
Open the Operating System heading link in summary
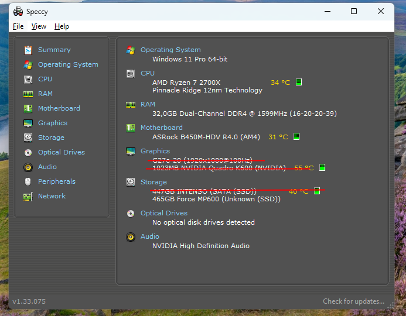pyautogui.click(x=170, y=50)
